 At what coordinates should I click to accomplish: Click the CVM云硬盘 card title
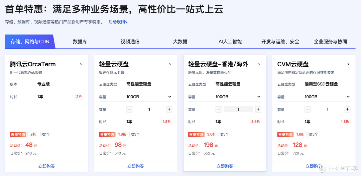tap(293, 64)
